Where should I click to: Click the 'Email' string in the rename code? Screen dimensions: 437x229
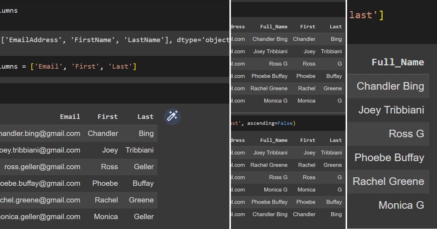point(48,66)
